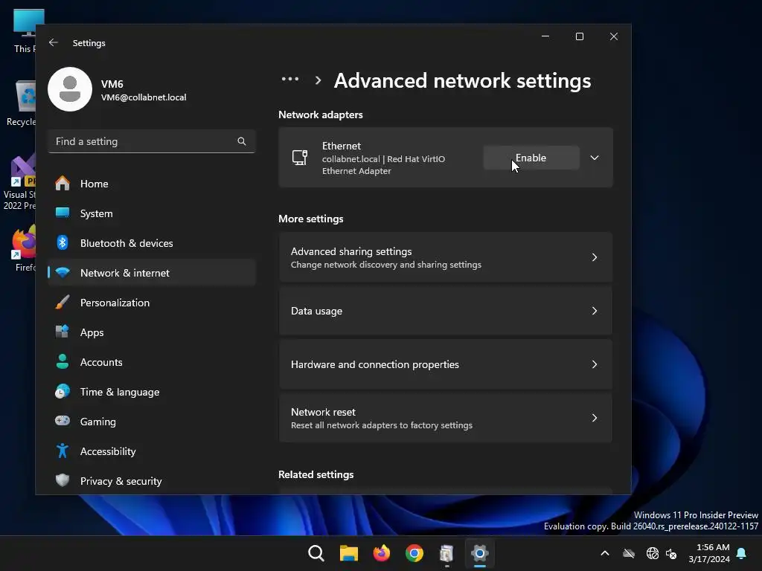The image size is (762, 571).
Task: Click the VM6@collabnet.local account text
Action: pyautogui.click(x=144, y=97)
